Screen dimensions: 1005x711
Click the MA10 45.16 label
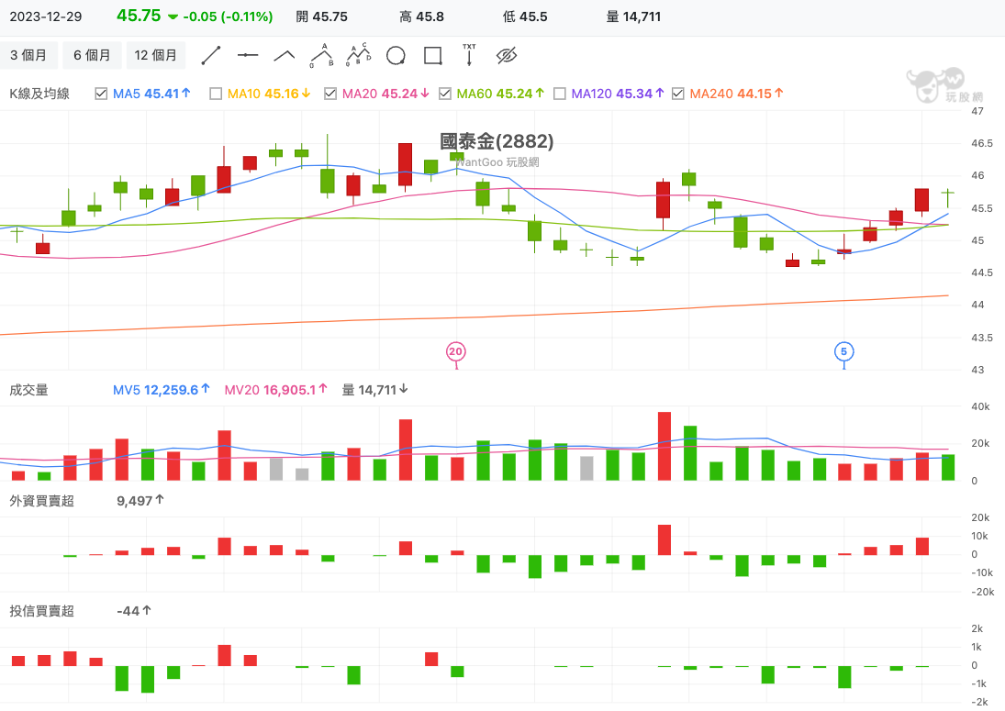coord(269,94)
